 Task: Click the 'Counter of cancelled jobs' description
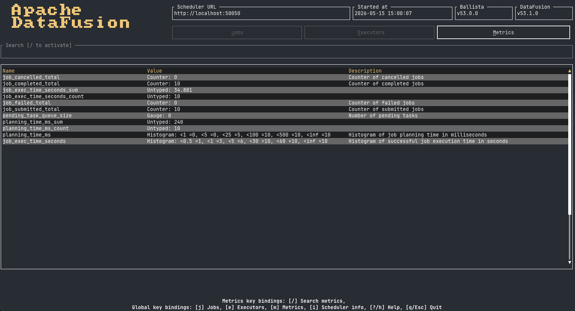coord(386,77)
